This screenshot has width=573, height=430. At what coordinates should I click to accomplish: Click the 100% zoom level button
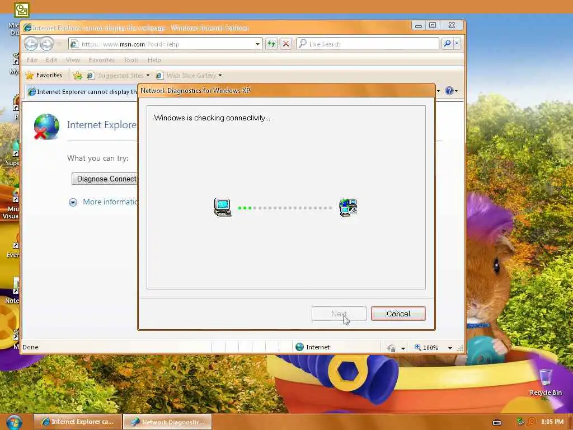[426, 348]
